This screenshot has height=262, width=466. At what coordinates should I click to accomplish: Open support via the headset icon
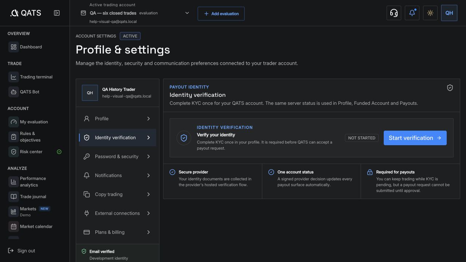[394, 13]
